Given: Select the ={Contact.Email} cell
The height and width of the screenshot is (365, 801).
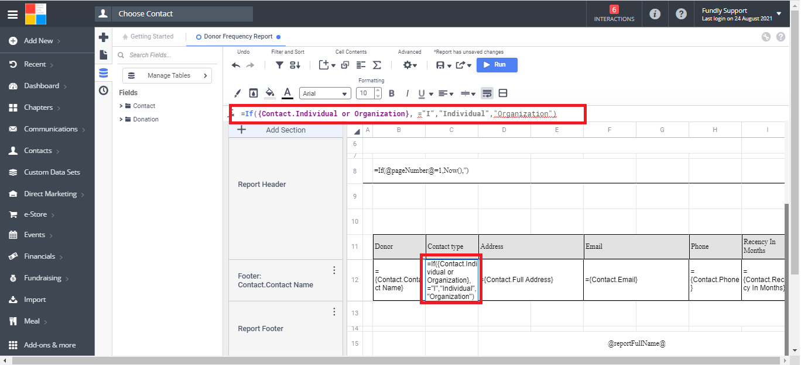Looking at the screenshot, I should coord(636,280).
